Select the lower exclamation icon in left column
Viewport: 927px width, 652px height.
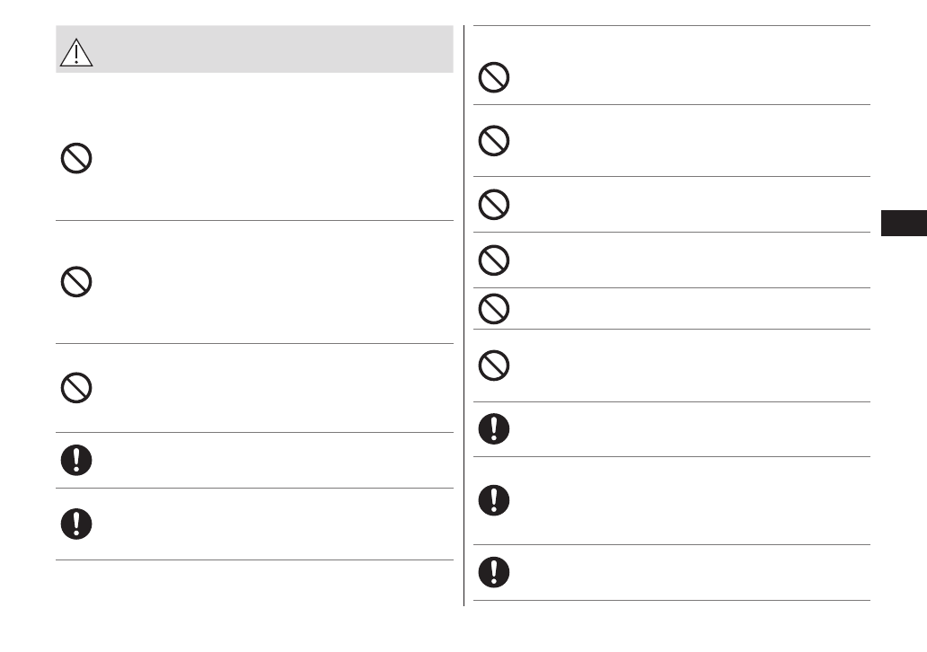75,524
